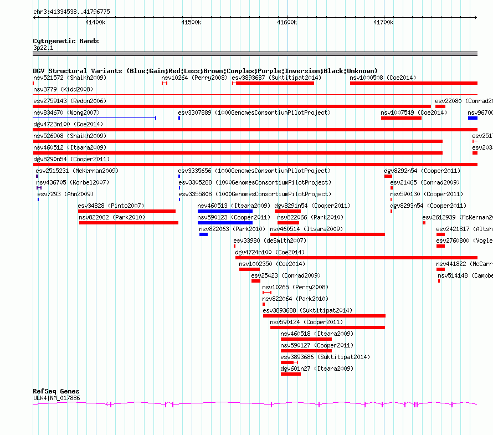This screenshot has height=435, width=493.
Task: Select nsv460512 (Itsara2009) variant label
Action: click(x=70, y=147)
